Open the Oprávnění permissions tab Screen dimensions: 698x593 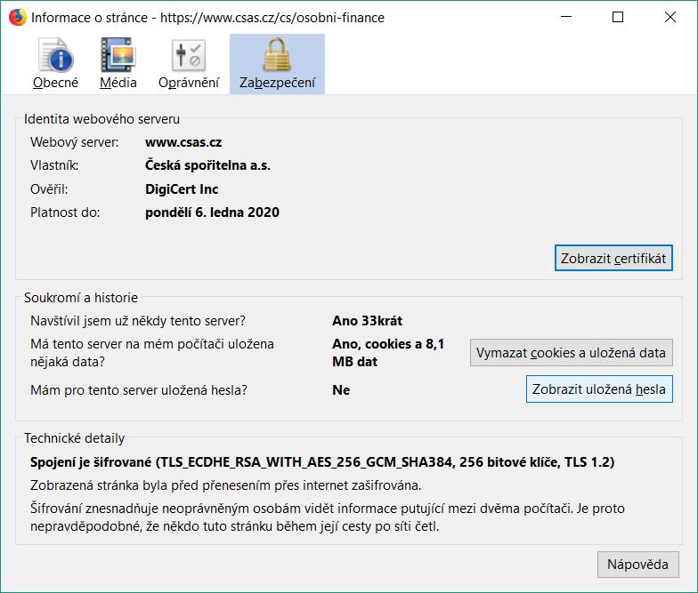[x=189, y=64]
